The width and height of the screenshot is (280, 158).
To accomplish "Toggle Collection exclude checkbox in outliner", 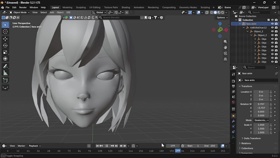I will 268,20.
